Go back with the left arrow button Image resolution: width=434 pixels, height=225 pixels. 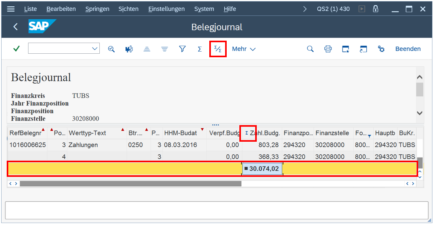coord(15,27)
